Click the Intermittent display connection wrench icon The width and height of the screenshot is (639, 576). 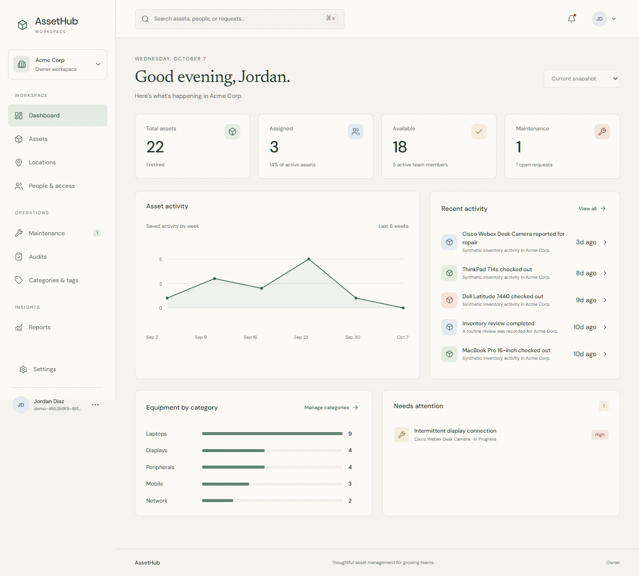click(x=401, y=435)
